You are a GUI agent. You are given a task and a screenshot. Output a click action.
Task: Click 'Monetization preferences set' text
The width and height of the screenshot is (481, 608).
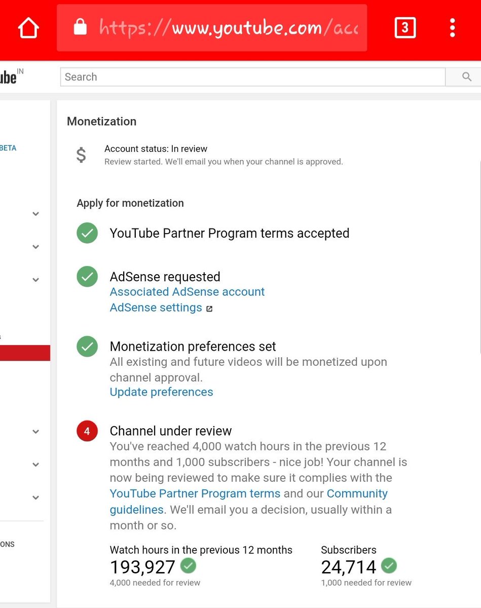193,347
